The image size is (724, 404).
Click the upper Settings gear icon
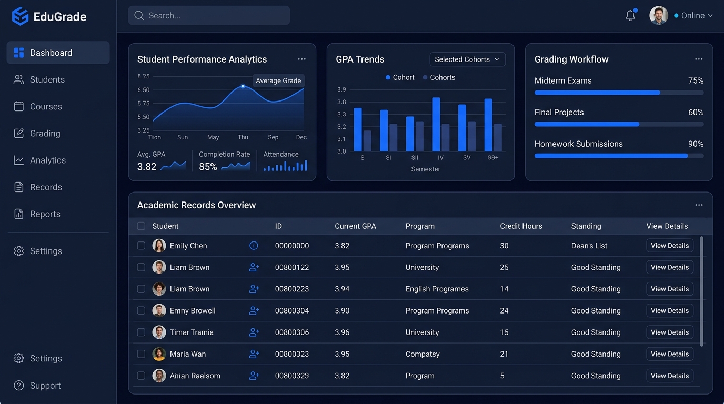[x=19, y=251]
